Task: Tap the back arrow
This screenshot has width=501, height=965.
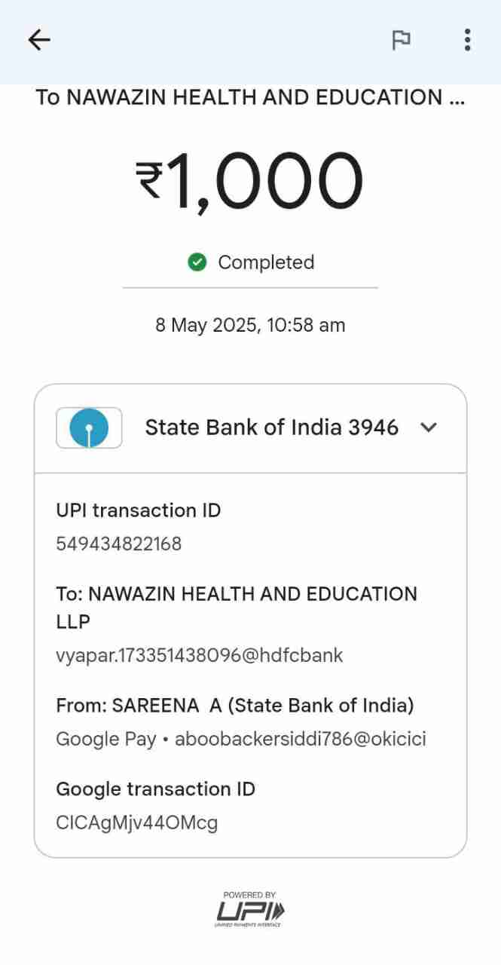Action: pos(39,40)
